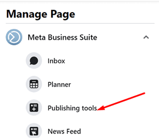
Task: Collapse the Meta Business Suite section chevron
Action: [146, 37]
